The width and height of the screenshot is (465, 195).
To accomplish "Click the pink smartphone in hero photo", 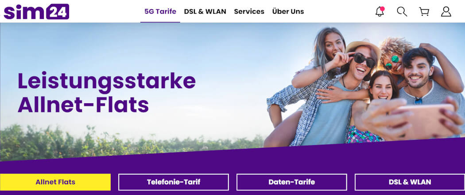I will tap(424, 120).
